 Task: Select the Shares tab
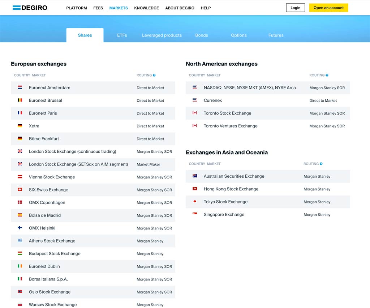[x=85, y=35]
